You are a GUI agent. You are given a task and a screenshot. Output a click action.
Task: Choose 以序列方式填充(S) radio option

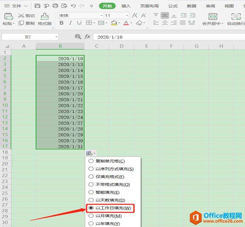[91, 169]
